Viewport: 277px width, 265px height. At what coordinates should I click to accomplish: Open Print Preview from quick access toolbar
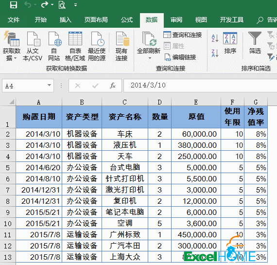coord(62,5)
